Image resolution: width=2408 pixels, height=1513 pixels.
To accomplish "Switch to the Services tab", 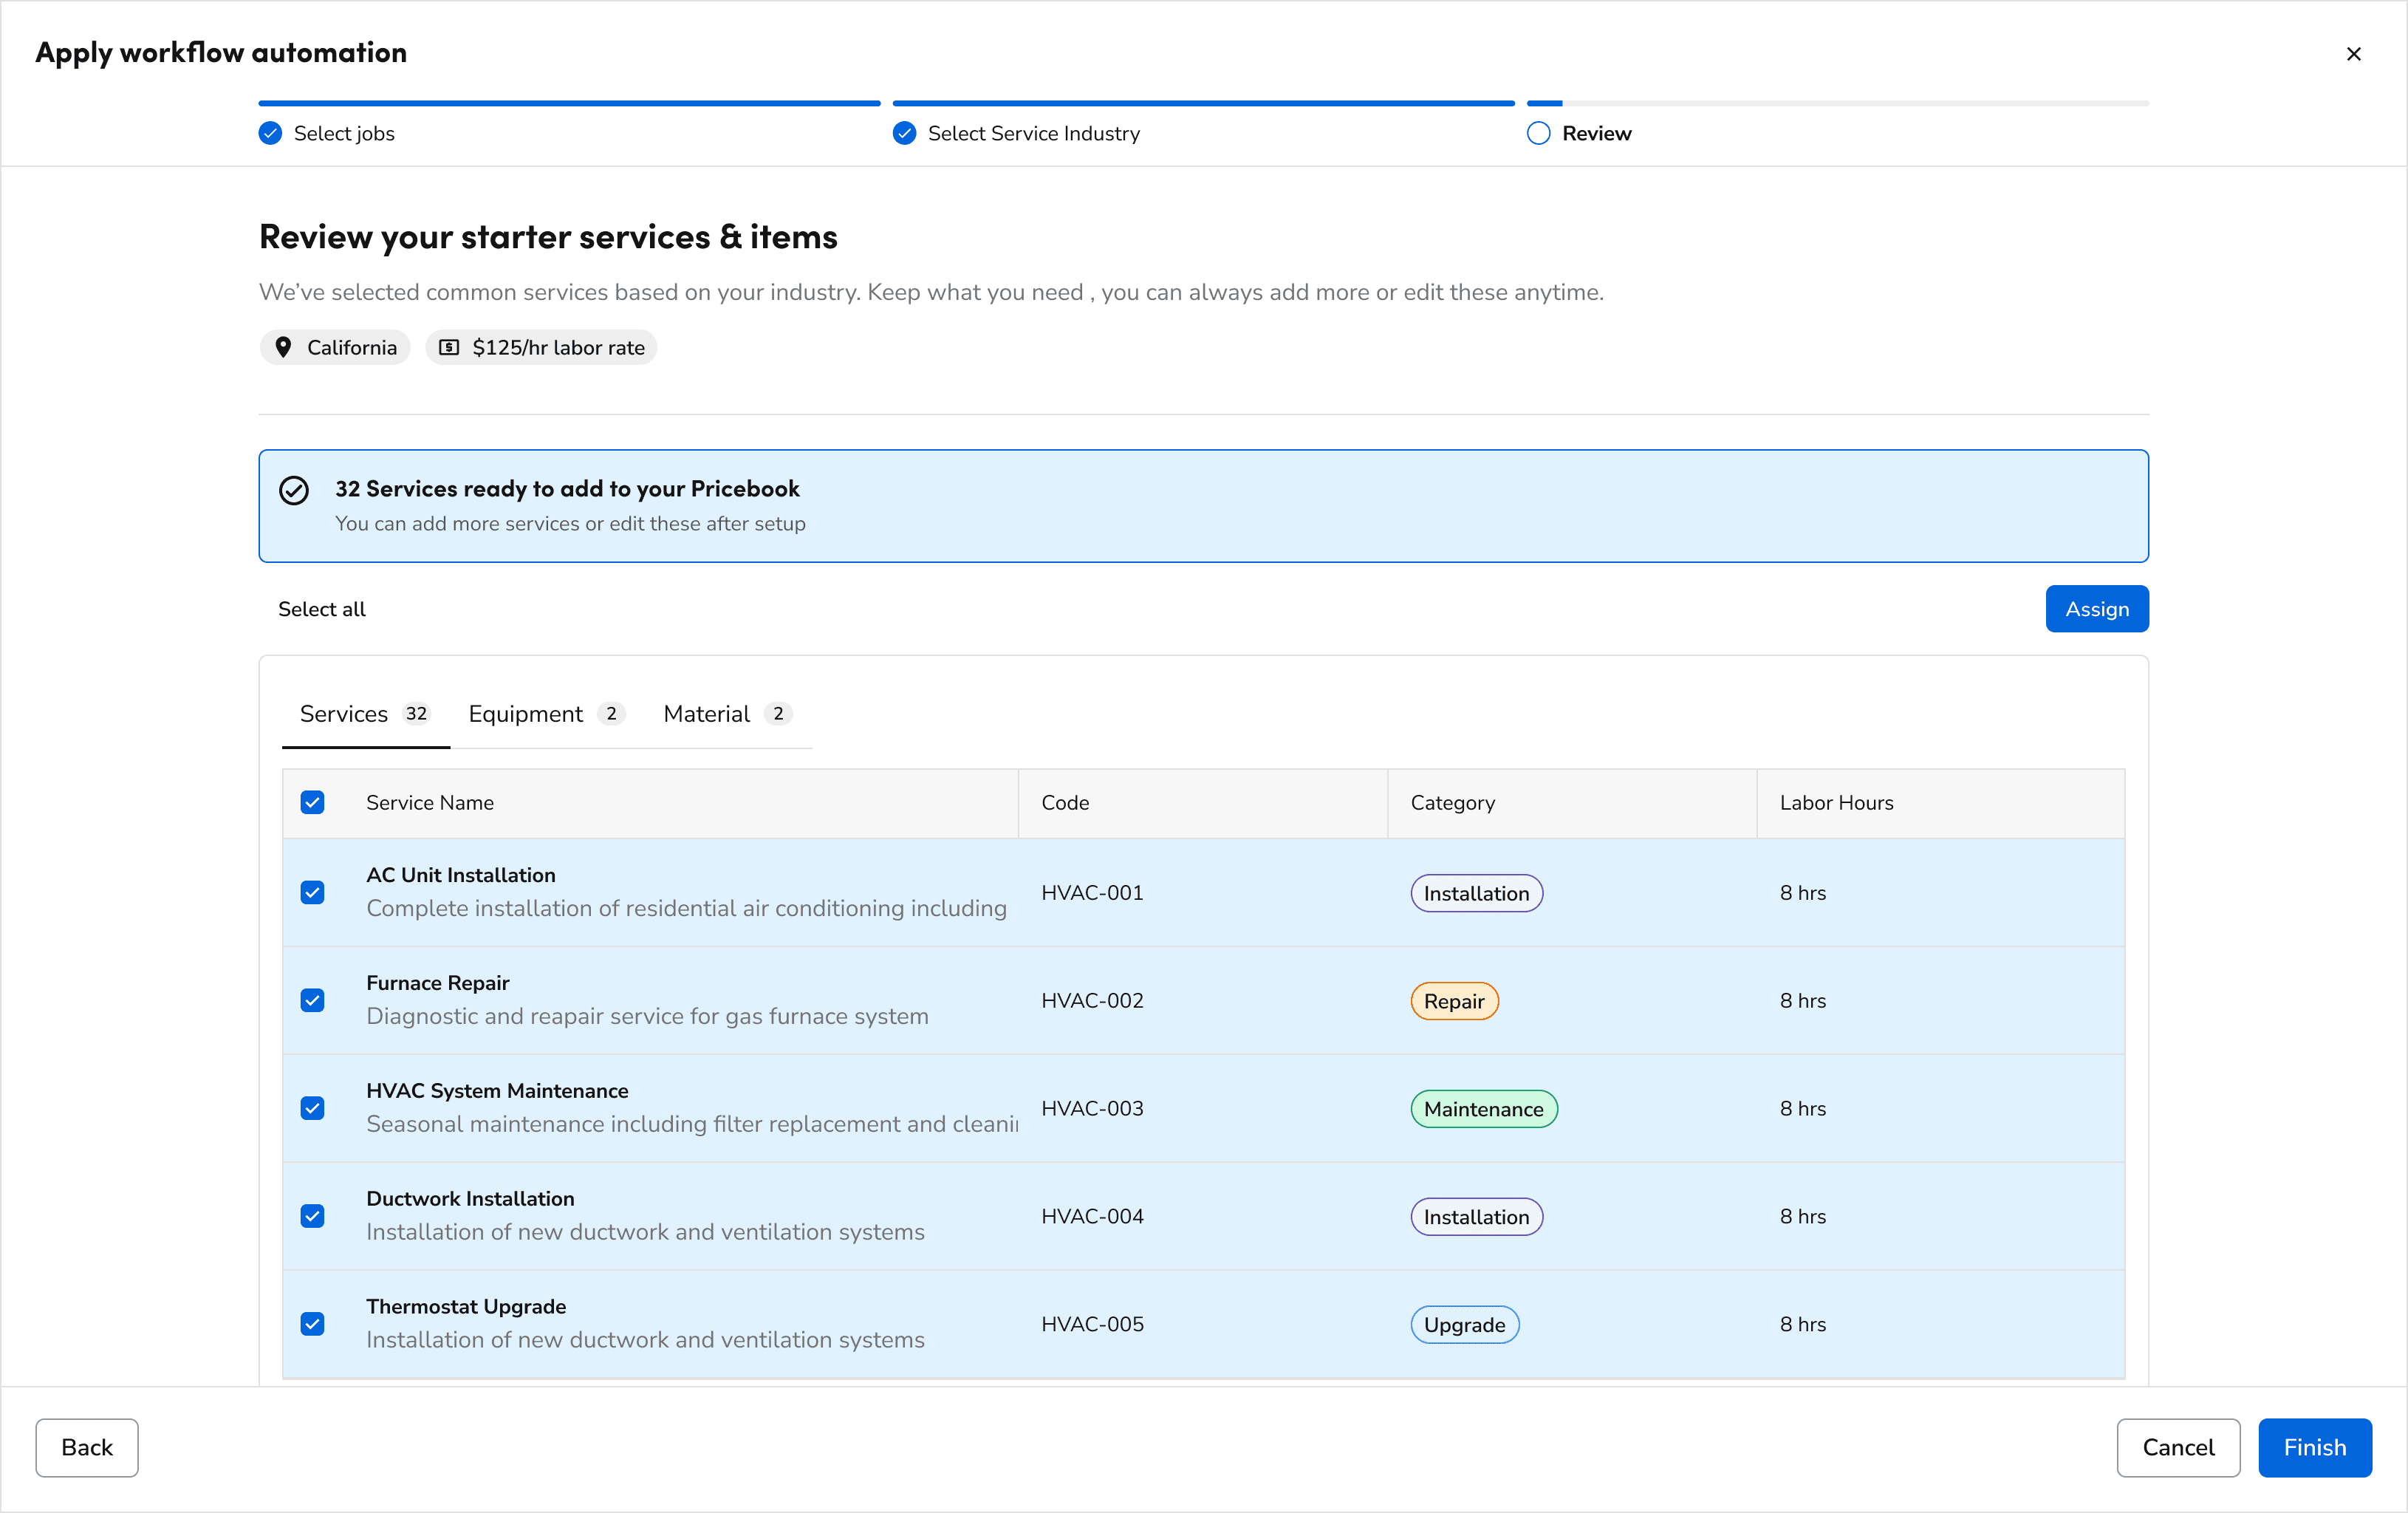I will (x=365, y=714).
